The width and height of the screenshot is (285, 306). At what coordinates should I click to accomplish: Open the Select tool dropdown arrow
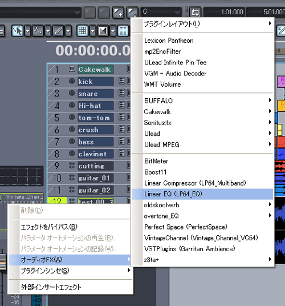coord(28,31)
